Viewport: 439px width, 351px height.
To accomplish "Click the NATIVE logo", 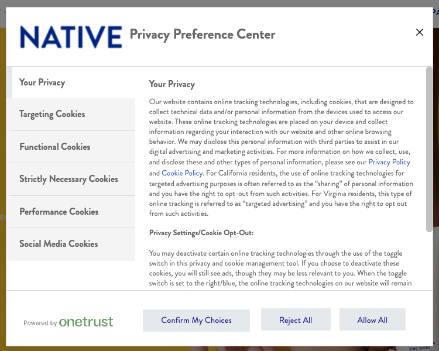I will click(70, 36).
